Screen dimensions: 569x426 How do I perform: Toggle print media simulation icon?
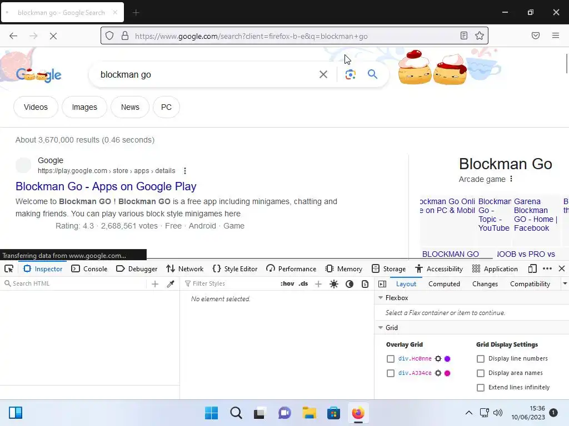365,284
